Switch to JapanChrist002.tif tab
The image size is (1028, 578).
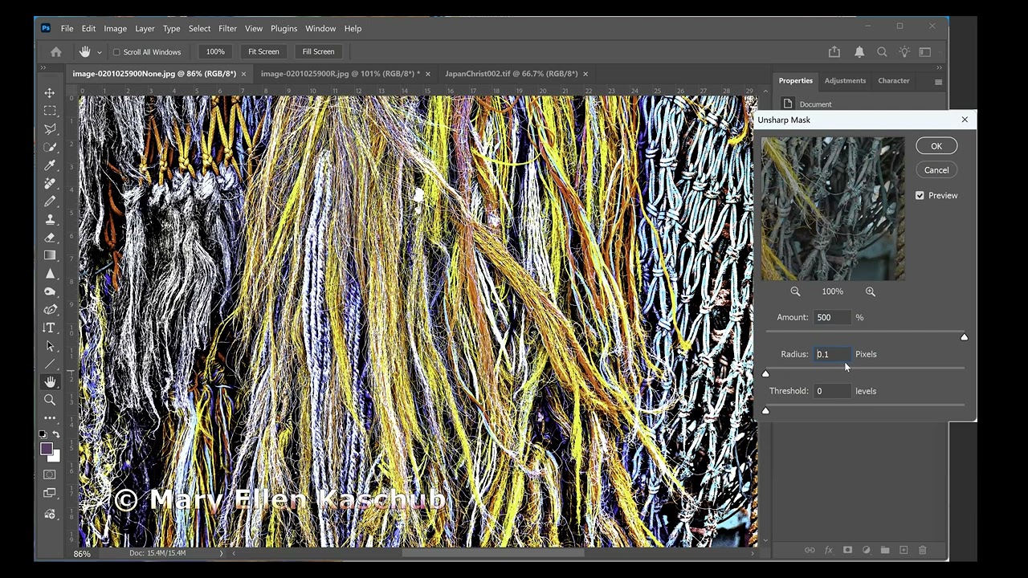[512, 74]
